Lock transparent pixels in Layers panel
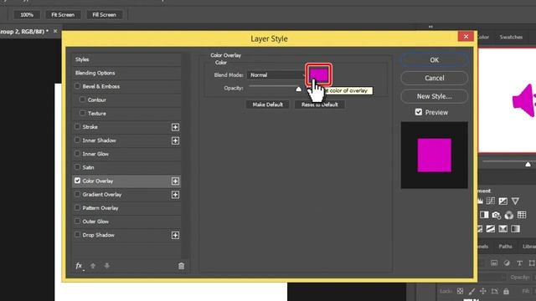 point(460,291)
